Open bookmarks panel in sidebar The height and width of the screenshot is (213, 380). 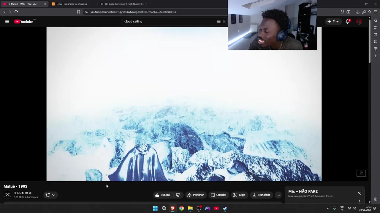[376, 41]
